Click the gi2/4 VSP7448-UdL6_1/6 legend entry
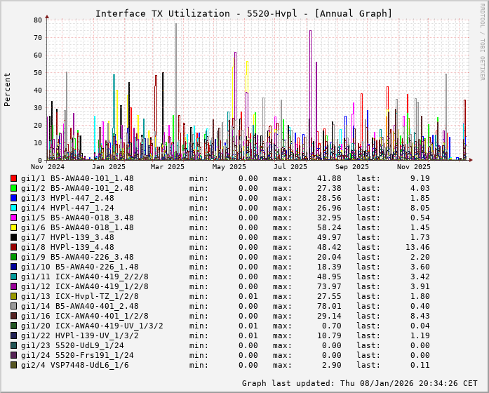The height and width of the screenshot is (393, 489). (x=75, y=365)
